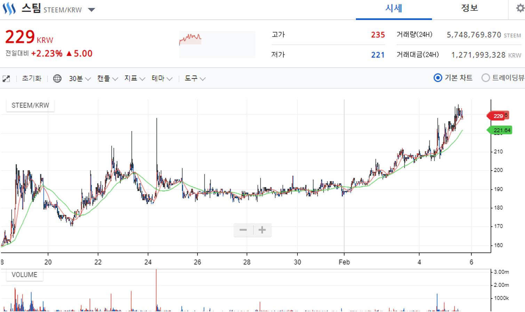
Task: Click the globe timezone icon
Action: [x=57, y=79]
